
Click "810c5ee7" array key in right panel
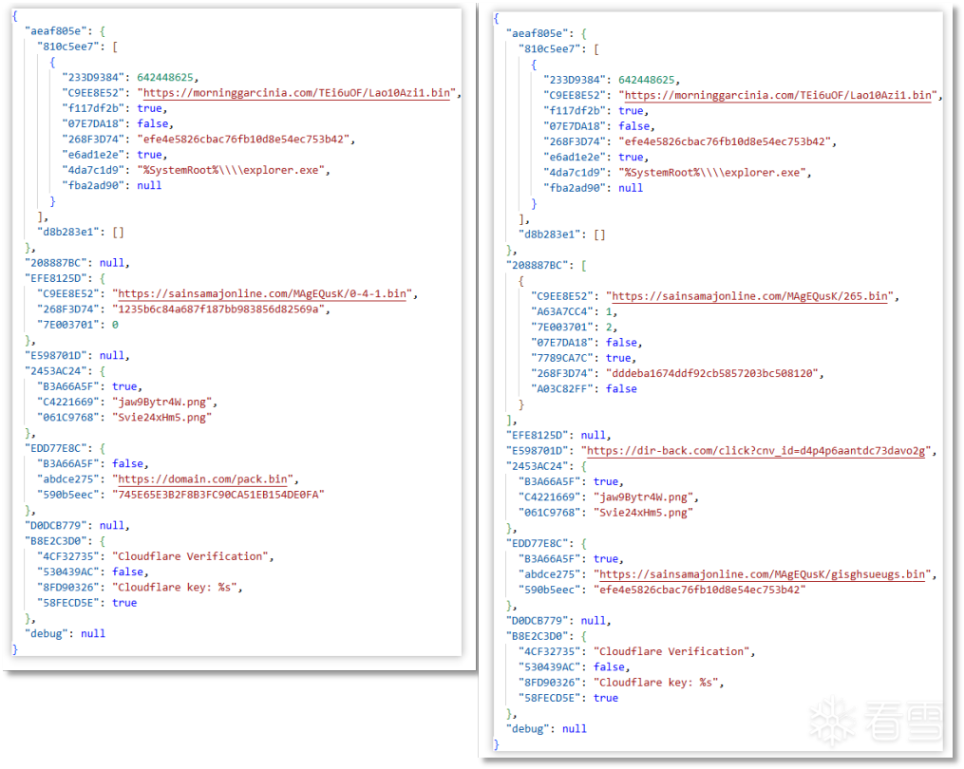pyautogui.click(x=550, y=49)
